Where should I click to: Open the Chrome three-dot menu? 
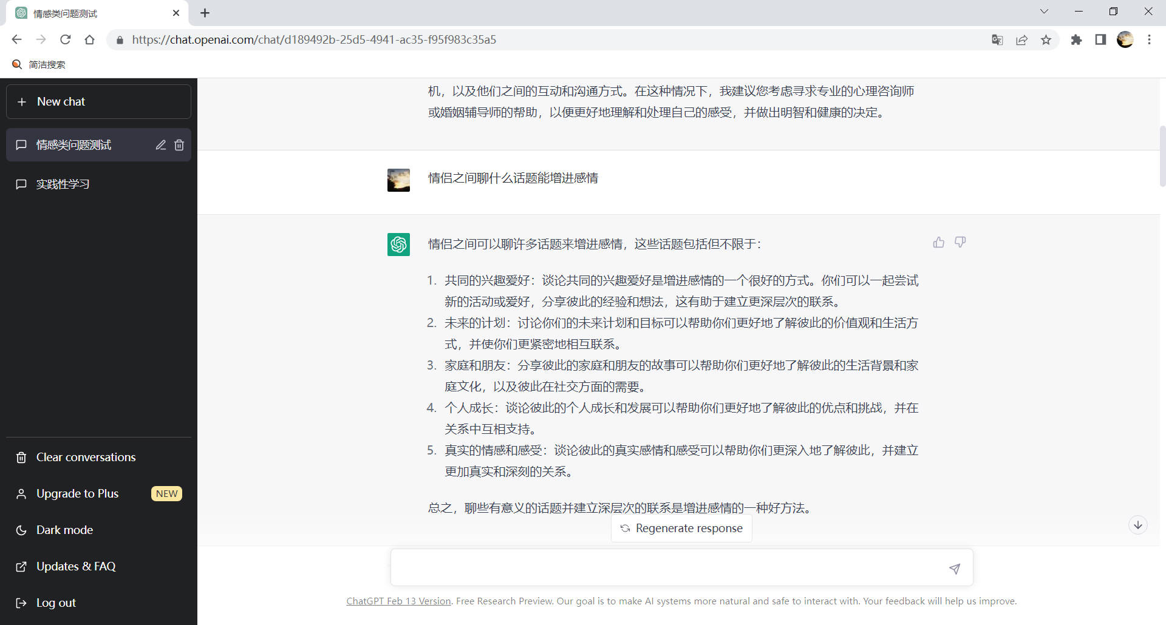pyautogui.click(x=1149, y=40)
